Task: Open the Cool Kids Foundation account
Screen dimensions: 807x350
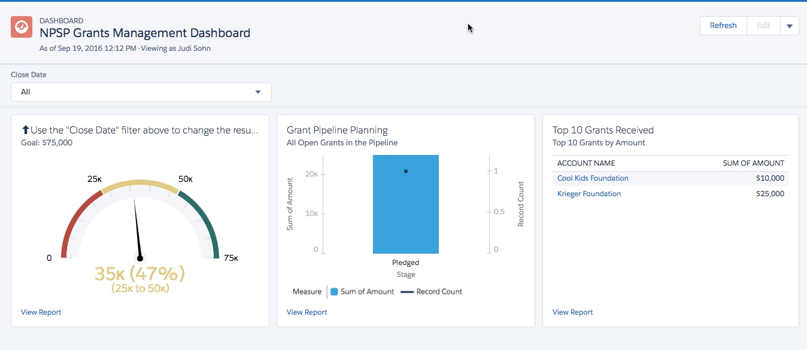Action: 593,178
